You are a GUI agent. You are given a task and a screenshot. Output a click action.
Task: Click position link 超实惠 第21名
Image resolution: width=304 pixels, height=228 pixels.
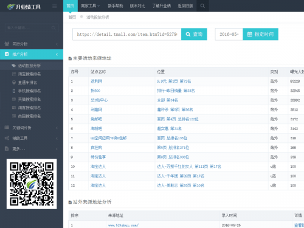pyautogui.click(x=169, y=128)
